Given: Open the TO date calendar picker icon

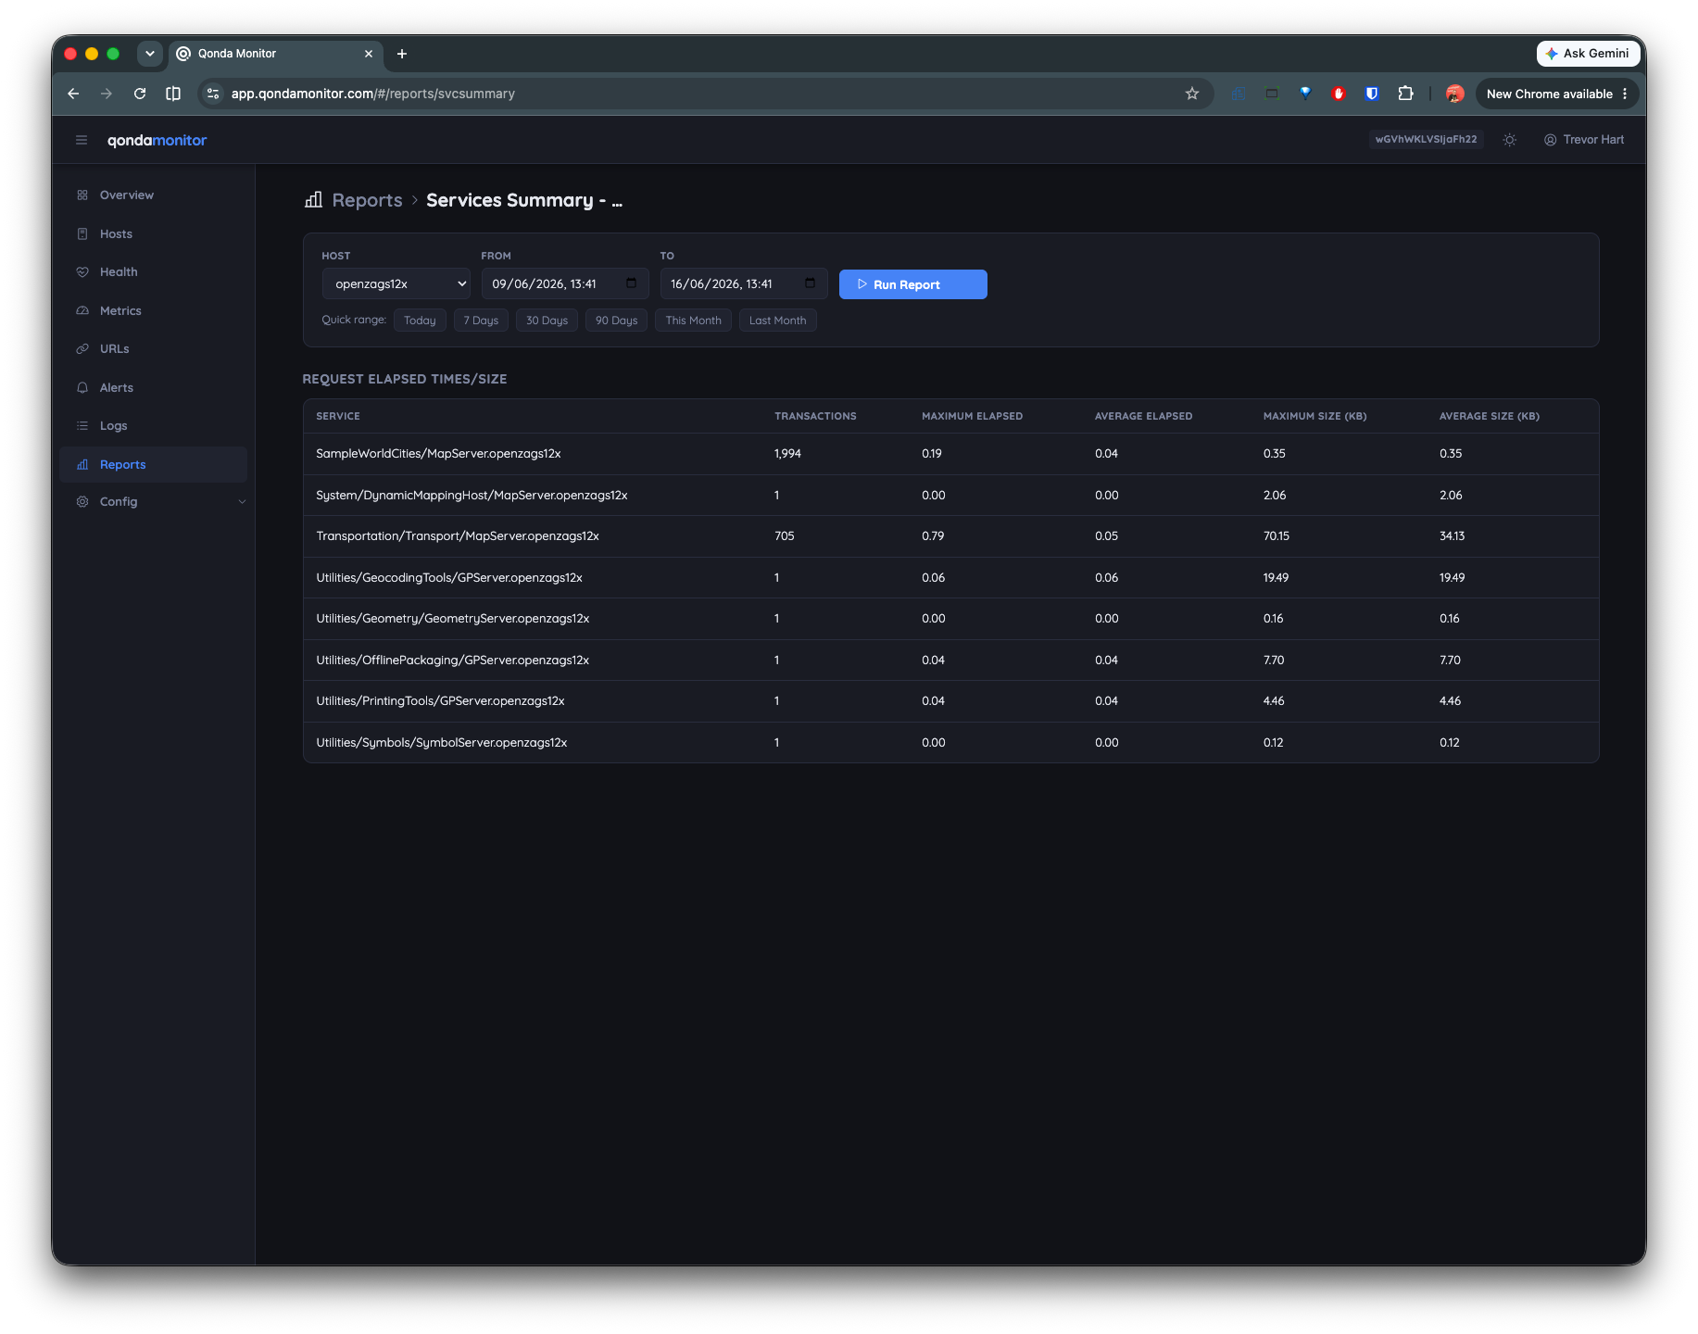Looking at the screenshot, I should (x=811, y=283).
